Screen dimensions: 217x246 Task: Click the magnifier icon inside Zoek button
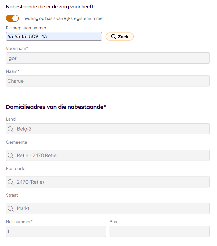tap(113, 37)
